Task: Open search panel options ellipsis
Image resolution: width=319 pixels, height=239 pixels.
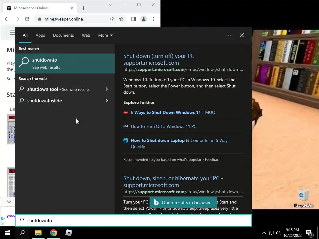Action: (x=228, y=35)
